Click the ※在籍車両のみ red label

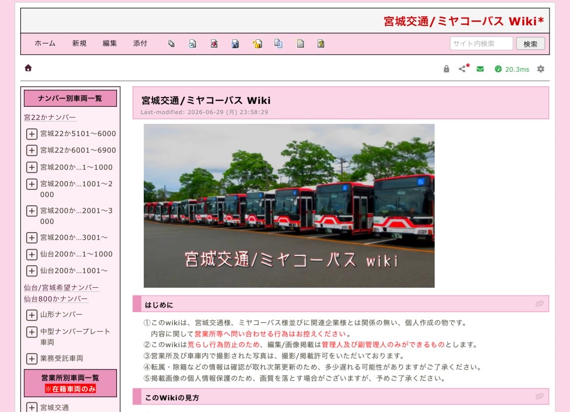click(x=70, y=389)
